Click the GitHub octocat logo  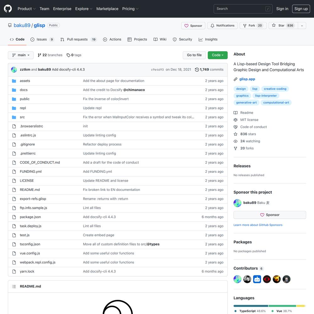point(8,8)
